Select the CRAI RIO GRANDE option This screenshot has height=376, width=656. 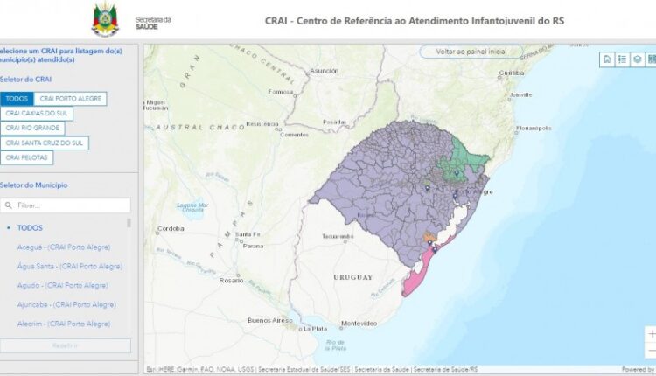tap(32, 129)
